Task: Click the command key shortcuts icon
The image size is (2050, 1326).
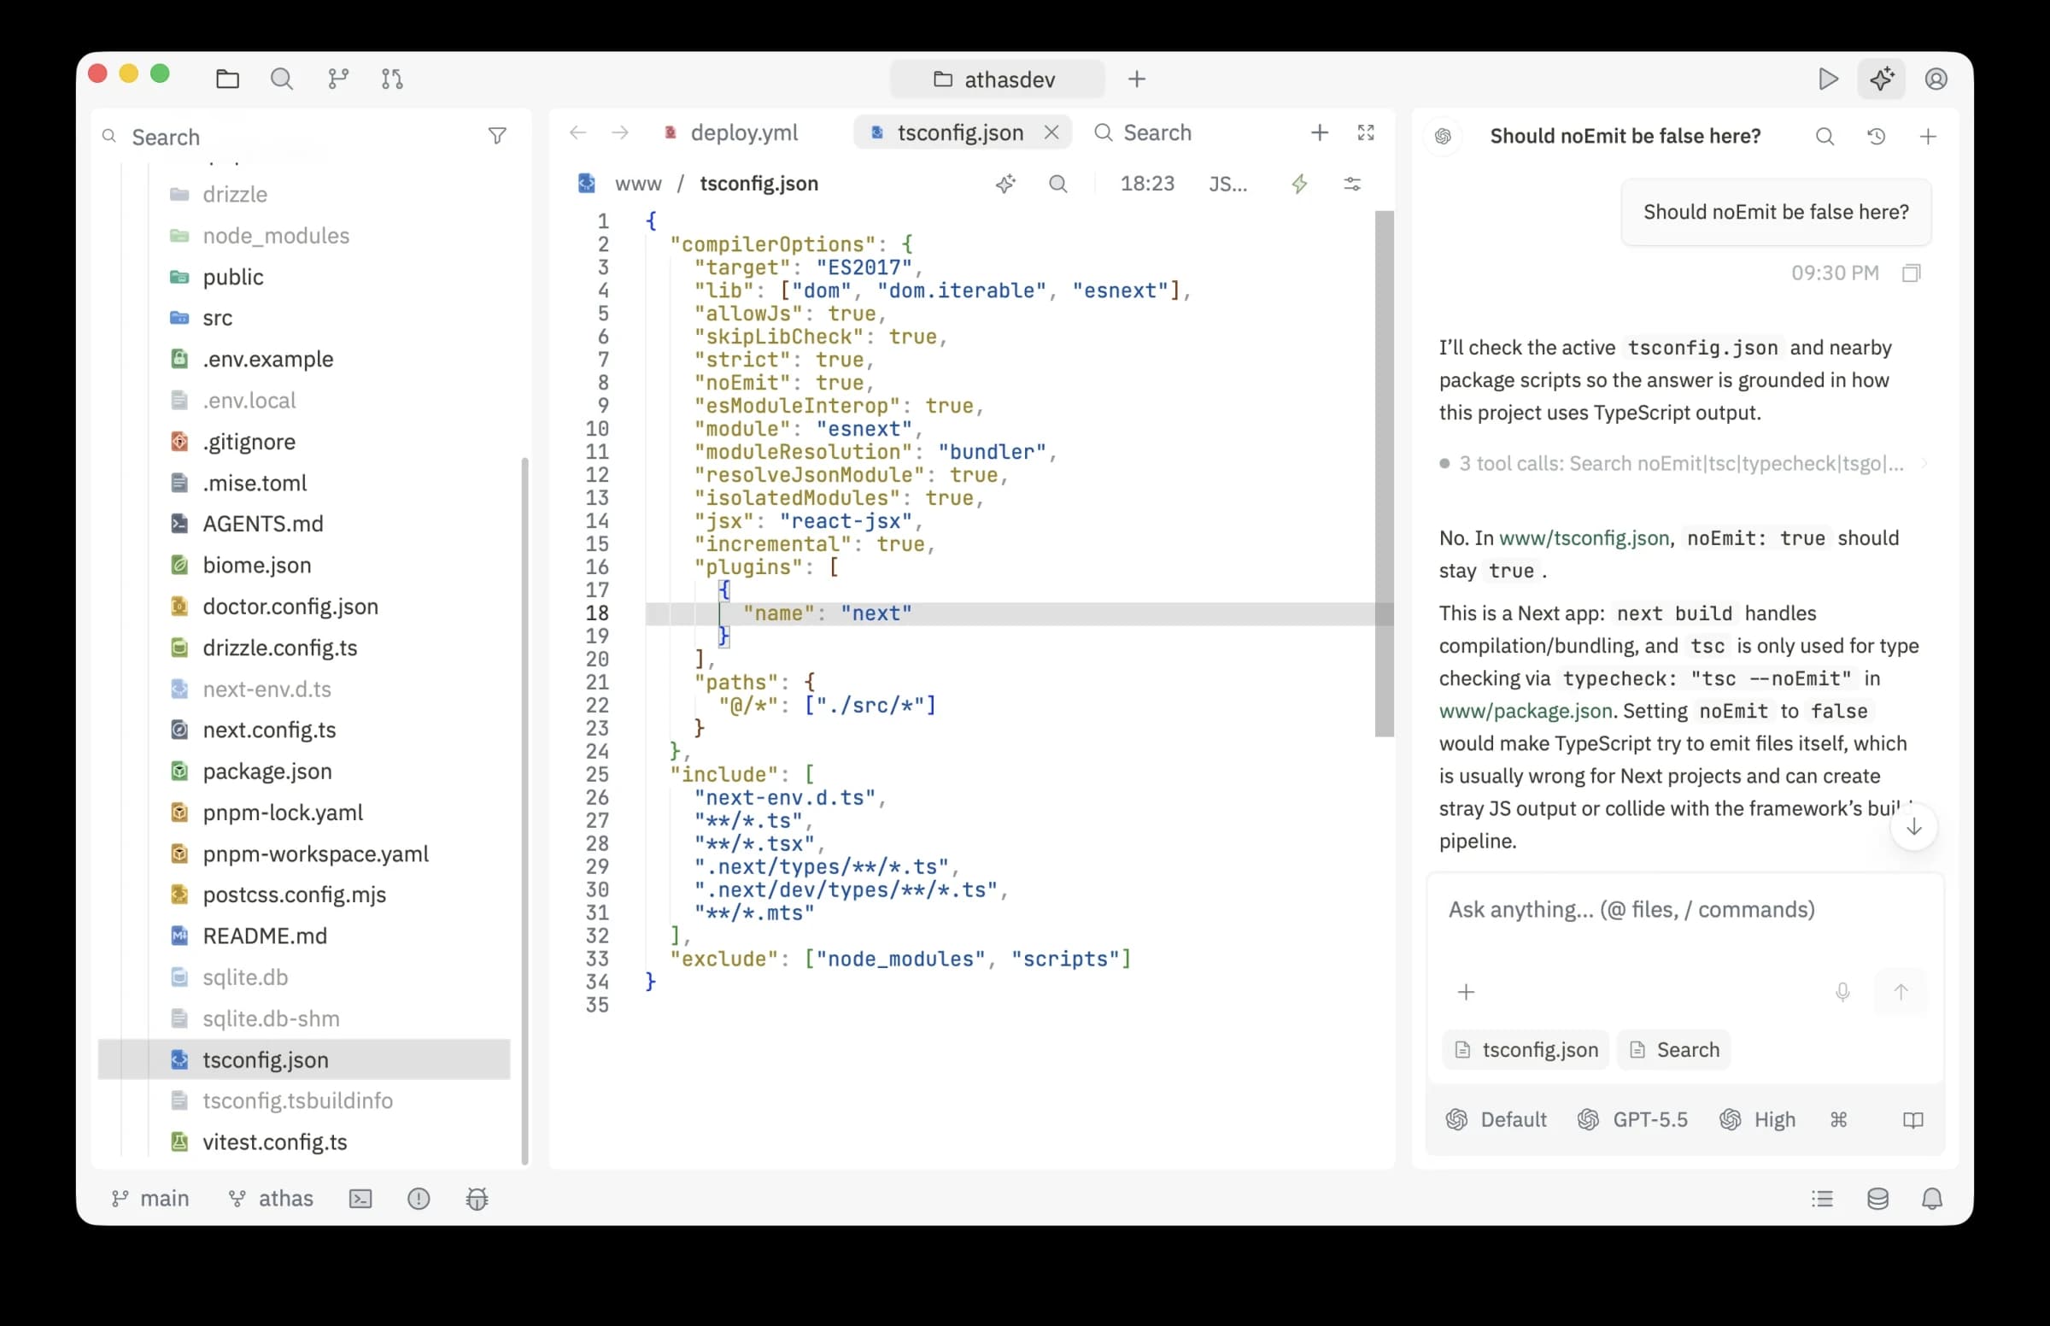Action: coord(1838,1119)
